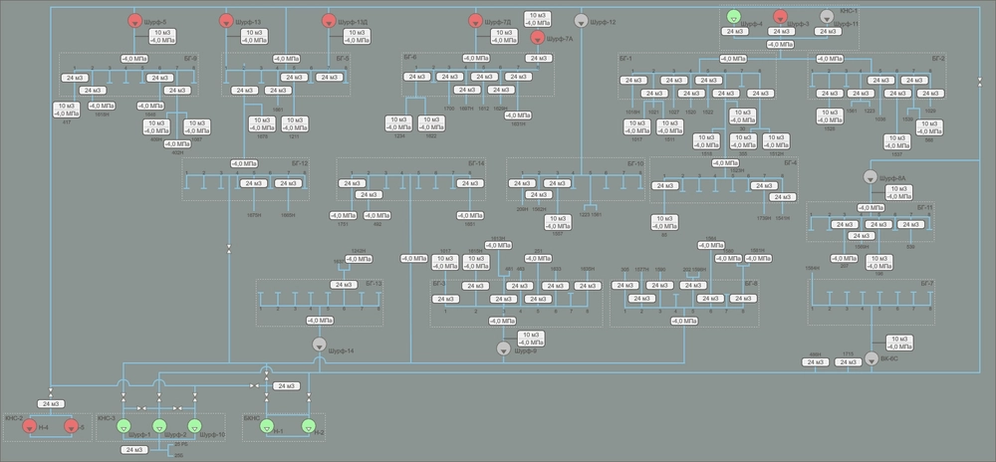
Task: Select the green Шурф-4 pump icon
Action: (x=734, y=16)
